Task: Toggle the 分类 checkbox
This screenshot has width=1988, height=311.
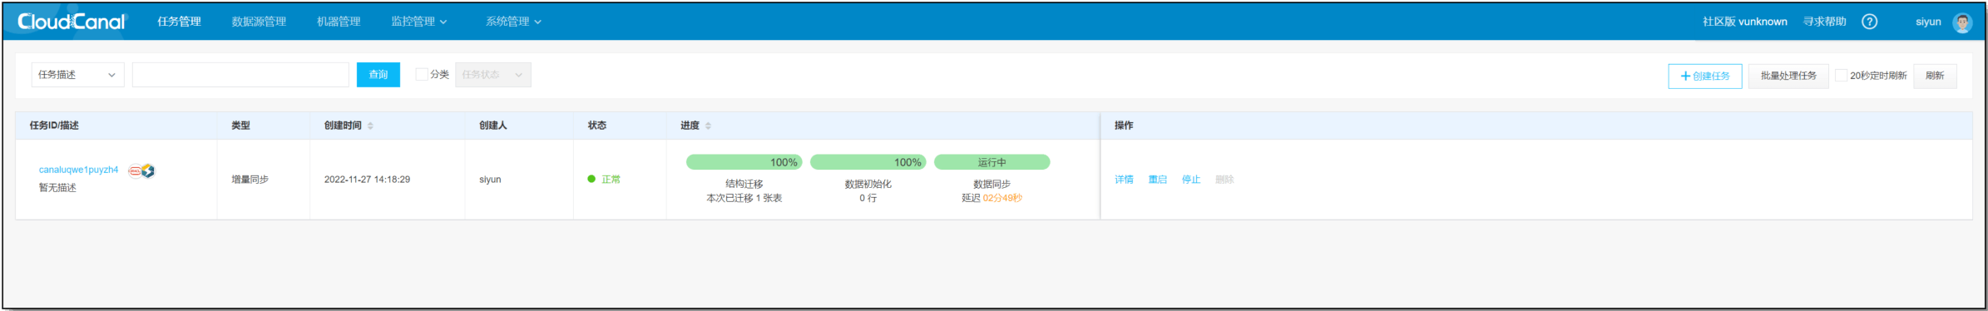Action: click(421, 75)
